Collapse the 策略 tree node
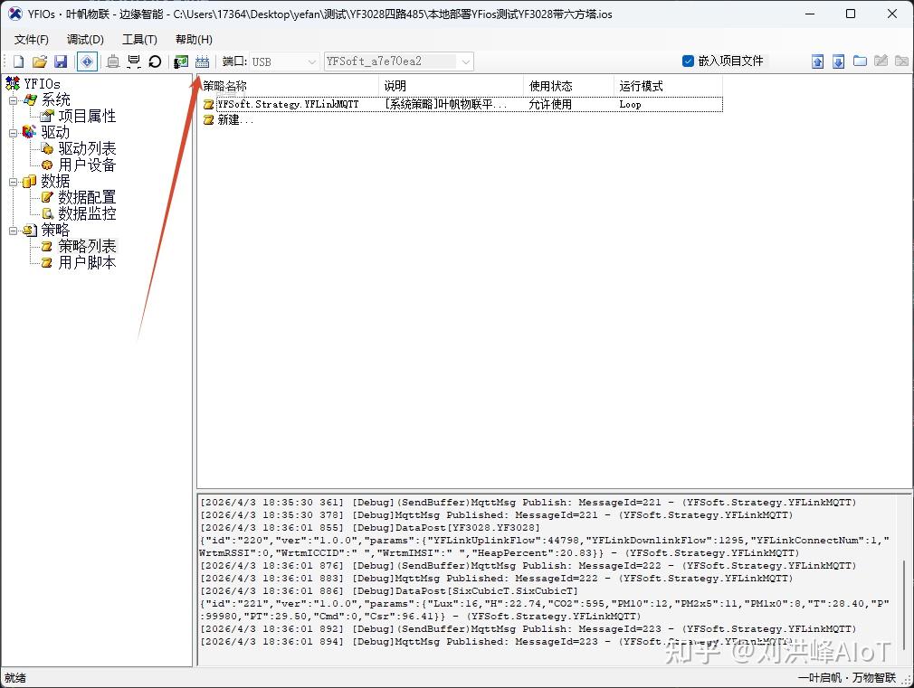 13,231
